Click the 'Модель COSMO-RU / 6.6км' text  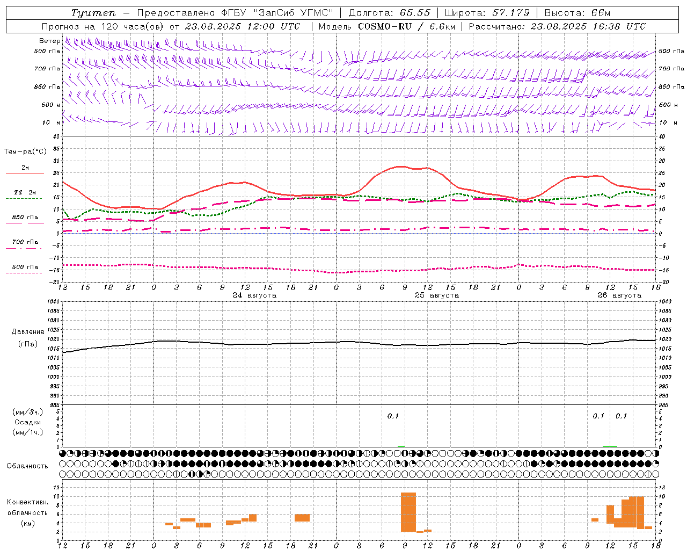click(x=387, y=26)
